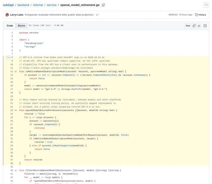Viewport: 212px width, 184px height.
Task: Copy raw file contents icon
Action: (194, 25)
